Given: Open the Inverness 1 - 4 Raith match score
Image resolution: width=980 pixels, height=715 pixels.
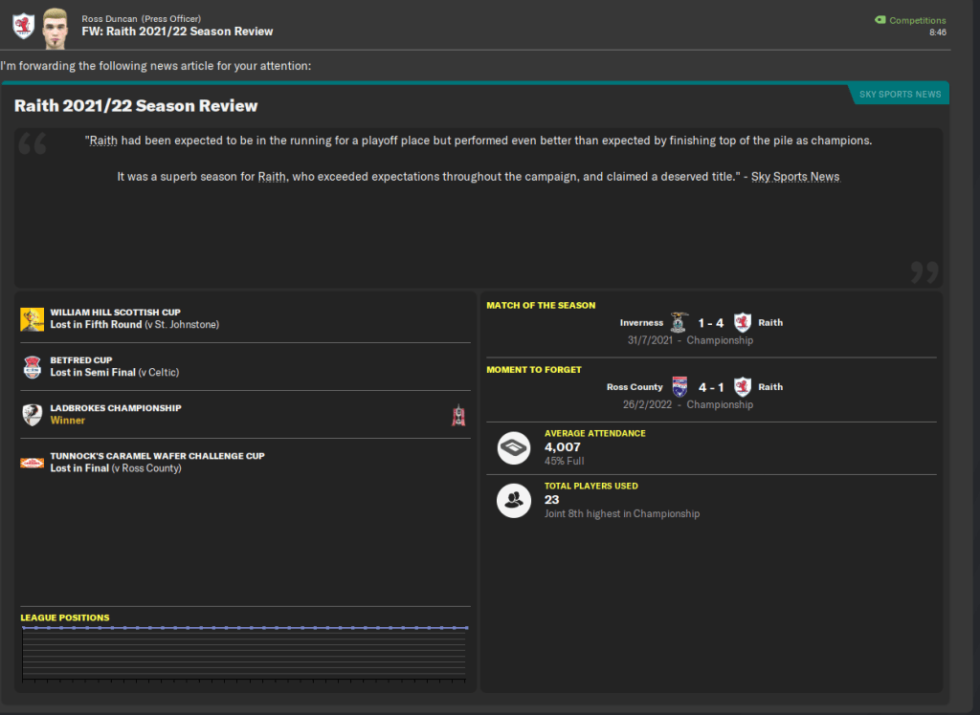Looking at the screenshot, I should [710, 323].
